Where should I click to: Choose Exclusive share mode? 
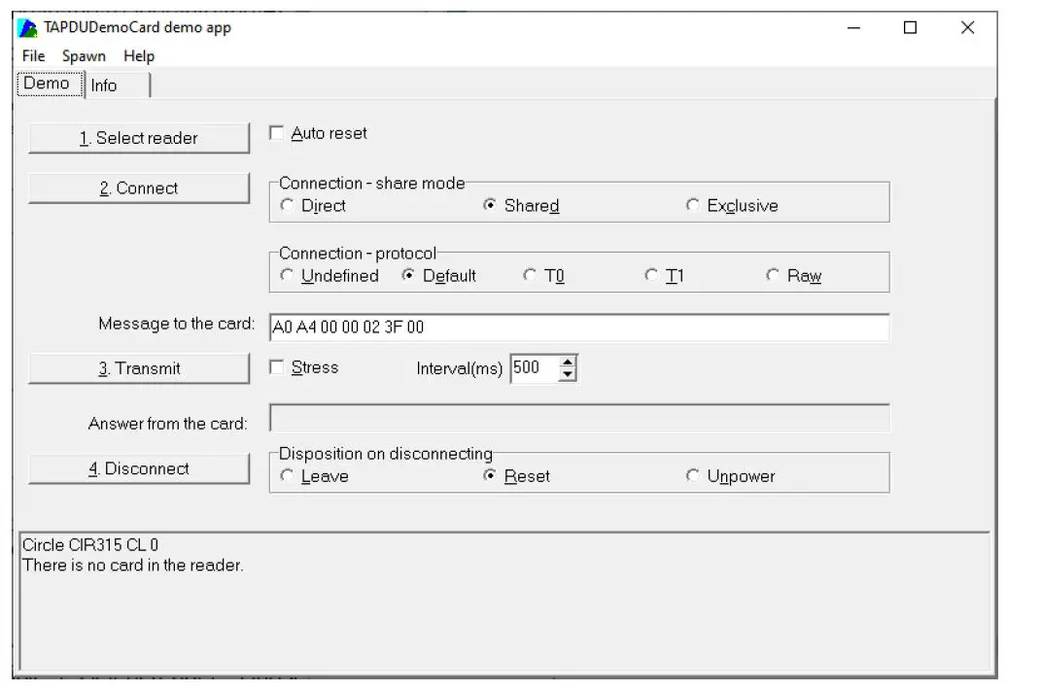tap(692, 205)
